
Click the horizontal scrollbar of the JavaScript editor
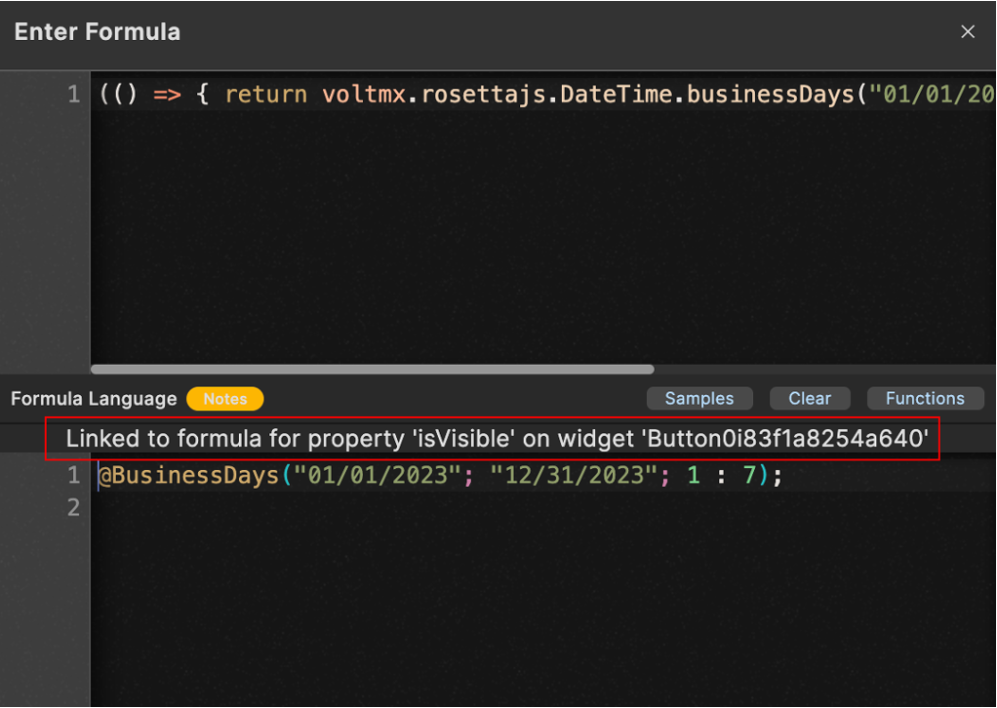[372, 370]
